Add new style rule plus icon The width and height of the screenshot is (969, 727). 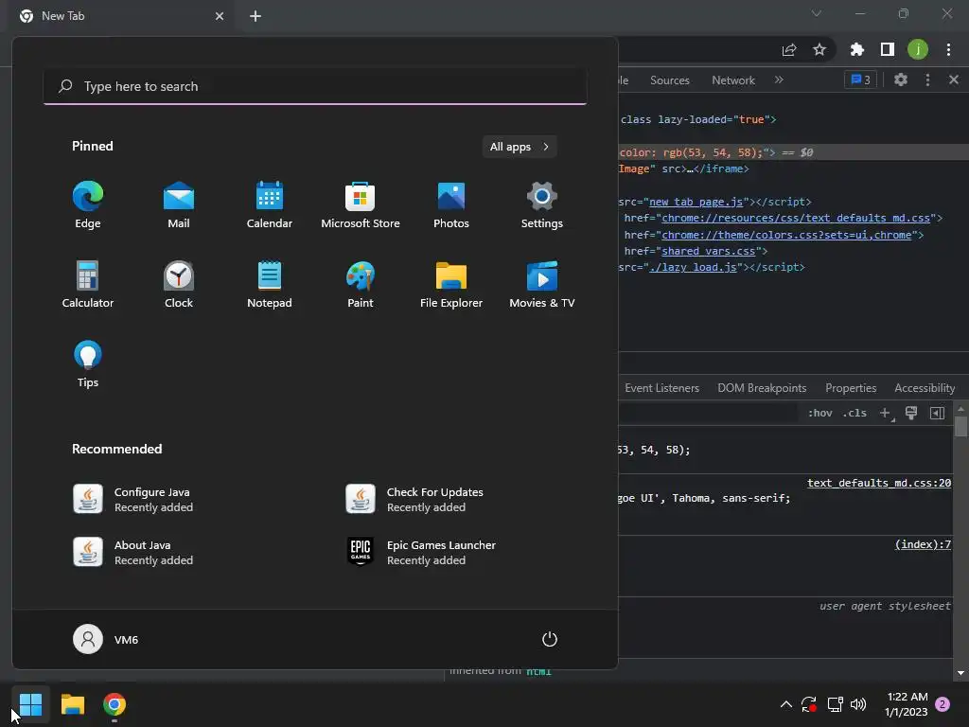pyautogui.click(x=886, y=413)
